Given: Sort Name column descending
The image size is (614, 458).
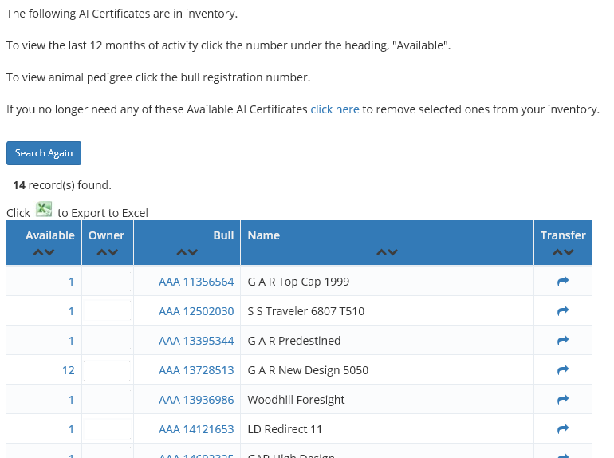Looking at the screenshot, I should [392, 252].
